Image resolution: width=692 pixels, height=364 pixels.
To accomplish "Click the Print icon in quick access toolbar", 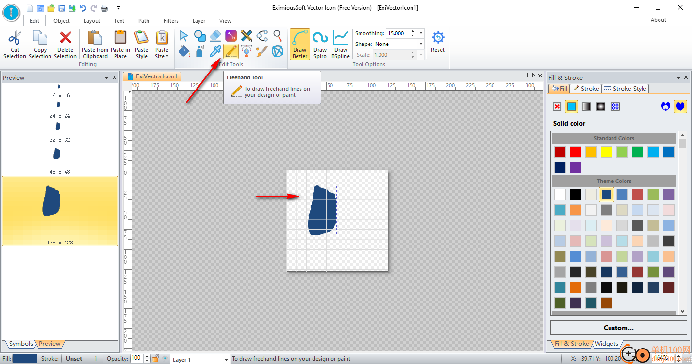I will coord(104,8).
